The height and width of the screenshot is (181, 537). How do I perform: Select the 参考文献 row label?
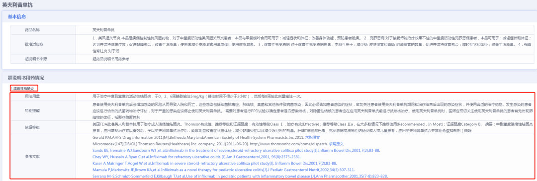(x=32, y=157)
